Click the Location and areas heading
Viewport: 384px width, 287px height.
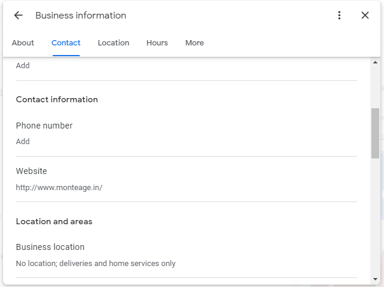click(x=54, y=221)
